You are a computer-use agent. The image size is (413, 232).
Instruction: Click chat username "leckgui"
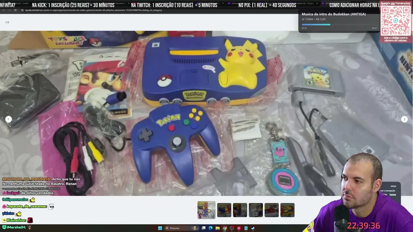point(13,193)
